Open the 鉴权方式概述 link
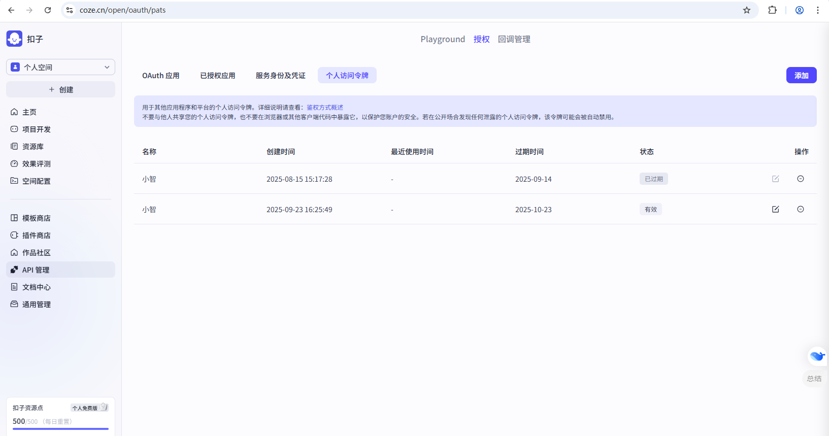The image size is (829, 436). click(x=325, y=108)
